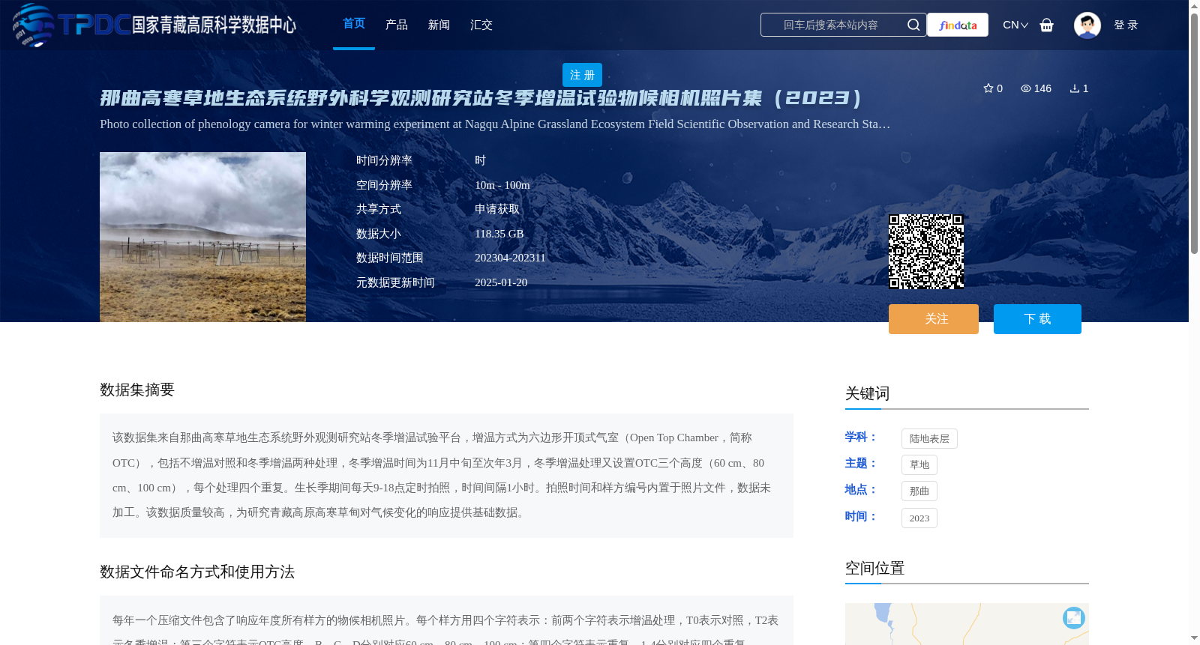1200x645 pixels.
Task: Click the 数据集摘要 section heading
Action: coord(137,390)
